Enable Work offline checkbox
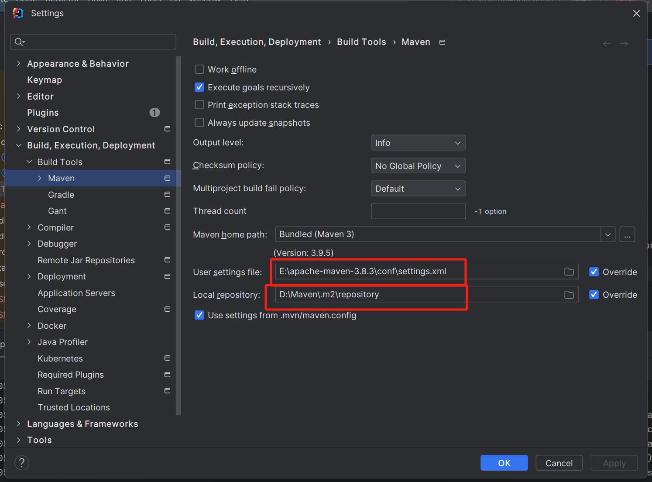Viewport: 652px width, 482px height. (x=199, y=69)
